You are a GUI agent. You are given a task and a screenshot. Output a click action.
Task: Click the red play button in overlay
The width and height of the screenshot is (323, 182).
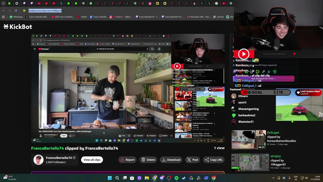[244, 54]
